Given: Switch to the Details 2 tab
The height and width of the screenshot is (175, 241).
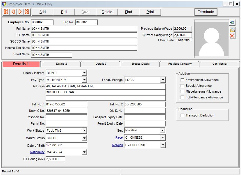Looking at the screenshot, I should point(61,64).
